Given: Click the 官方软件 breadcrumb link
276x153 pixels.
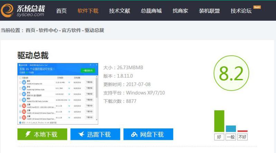Looking at the screenshot, I should (x=71, y=30).
